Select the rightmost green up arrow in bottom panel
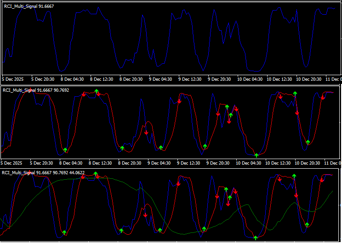The height and width of the screenshot is (243, 342). click(x=307, y=225)
